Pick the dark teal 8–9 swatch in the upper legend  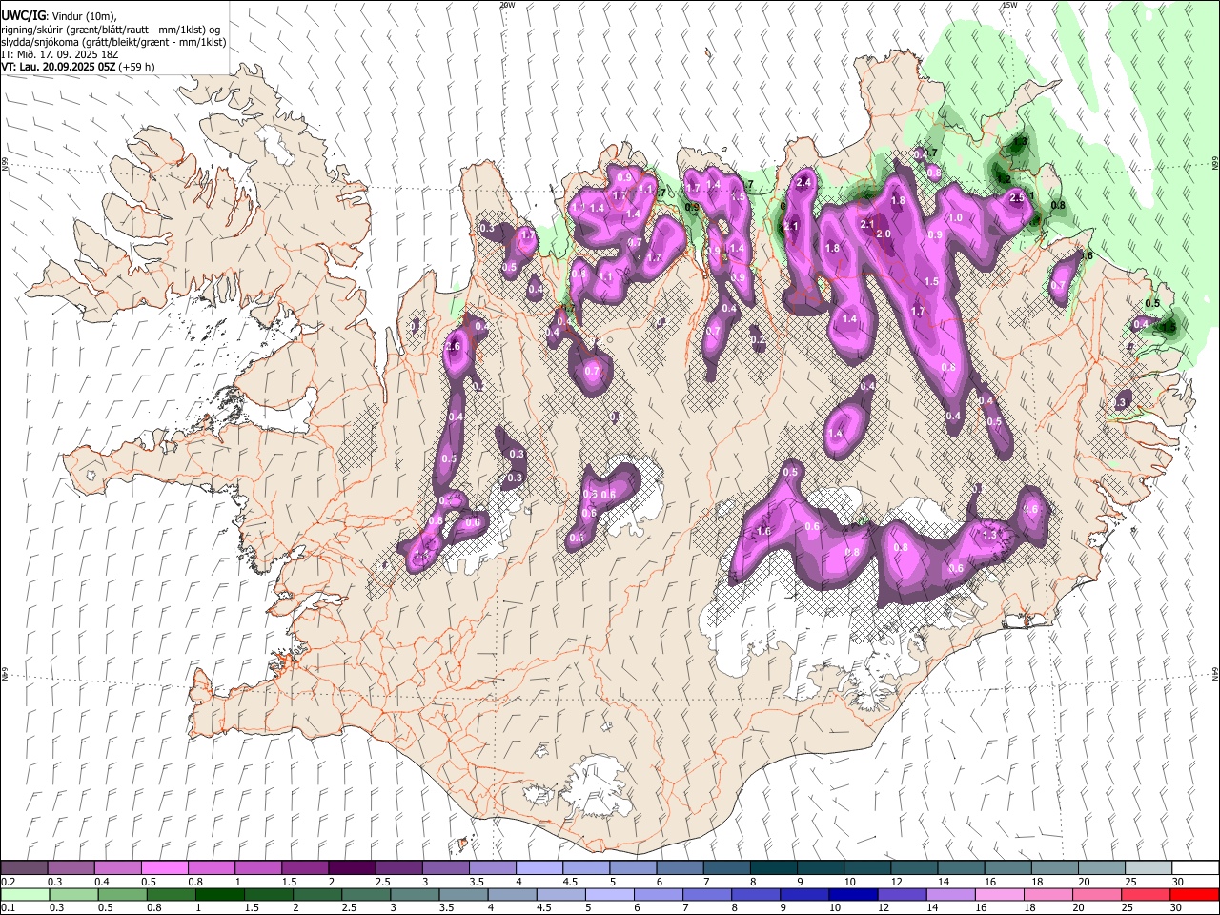[x=772, y=868]
